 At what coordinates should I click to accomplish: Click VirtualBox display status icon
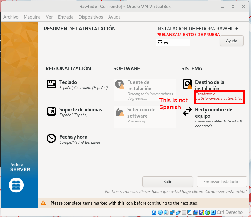pyautogui.click(x=190, y=212)
